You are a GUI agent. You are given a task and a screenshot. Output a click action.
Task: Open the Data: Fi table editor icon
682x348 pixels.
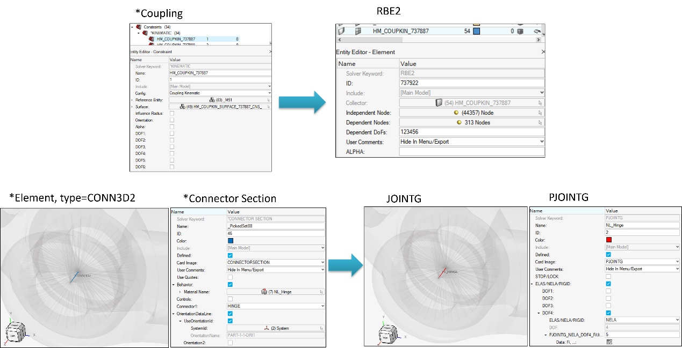point(609,342)
